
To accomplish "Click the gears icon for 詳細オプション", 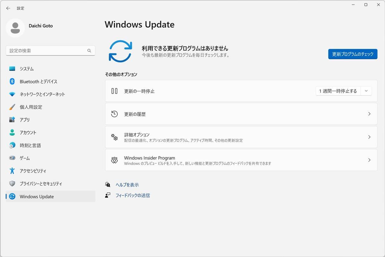I will tap(114, 137).
